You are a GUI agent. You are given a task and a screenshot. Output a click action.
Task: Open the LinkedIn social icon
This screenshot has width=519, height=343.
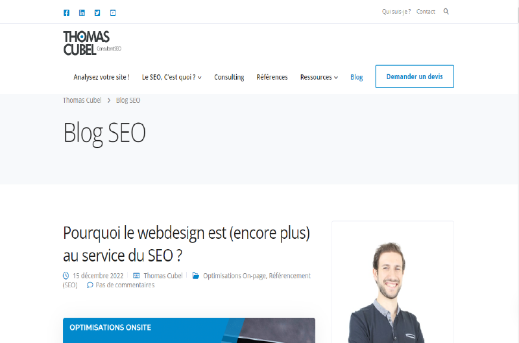(x=82, y=13)
